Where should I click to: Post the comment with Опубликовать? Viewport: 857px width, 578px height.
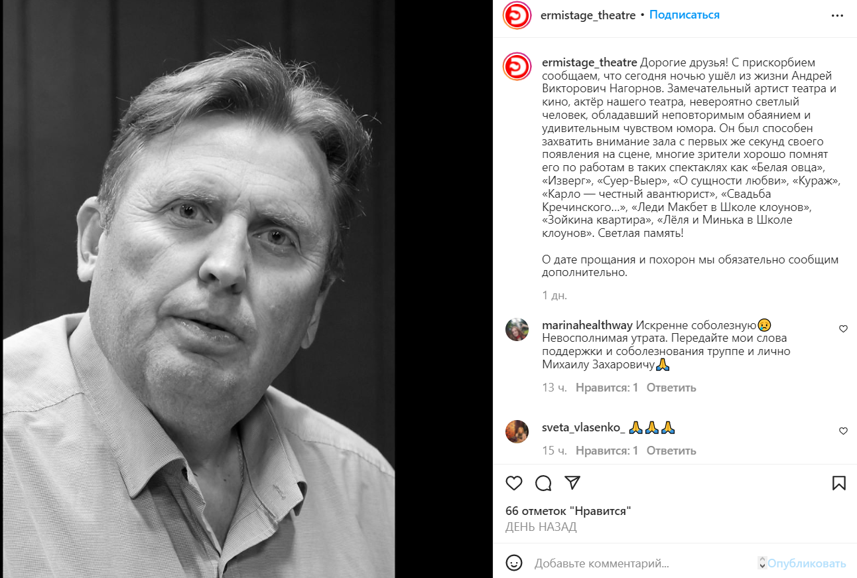coord(807,563)
